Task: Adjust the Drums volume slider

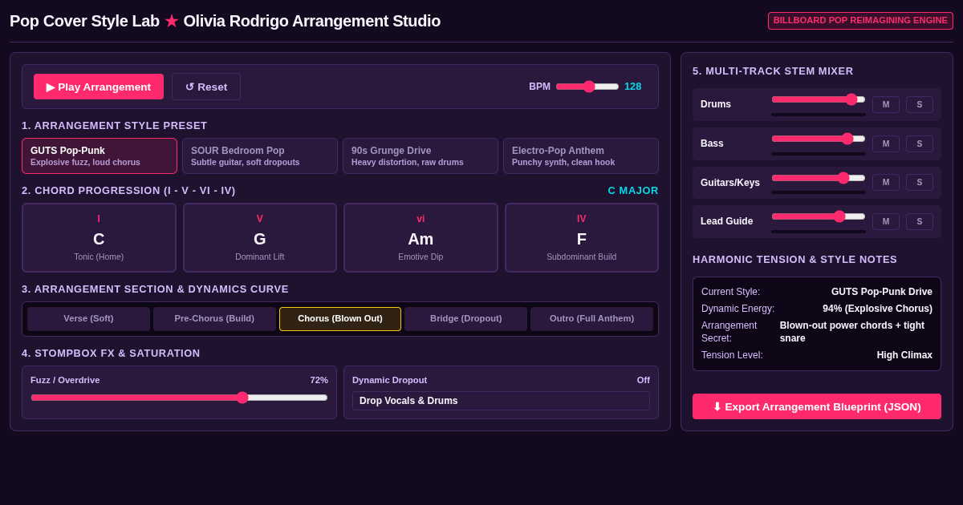Action: tap(819, 99)
